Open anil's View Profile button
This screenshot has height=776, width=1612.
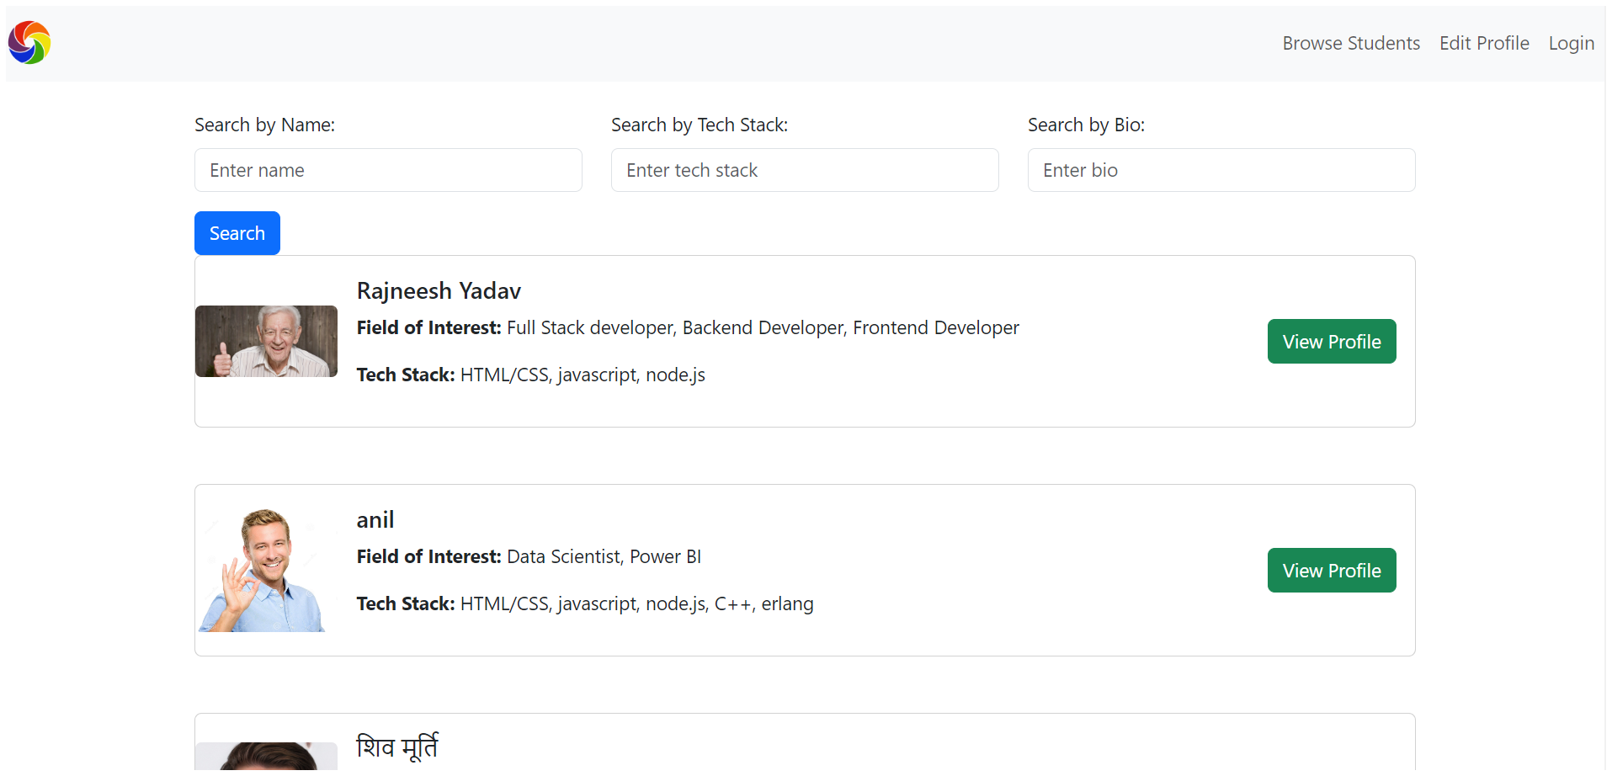coord(1331,571)
